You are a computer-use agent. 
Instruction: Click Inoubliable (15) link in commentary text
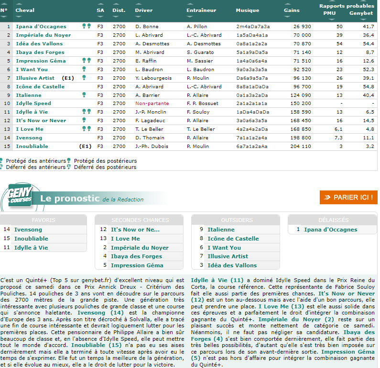click(x=97, y=345)
